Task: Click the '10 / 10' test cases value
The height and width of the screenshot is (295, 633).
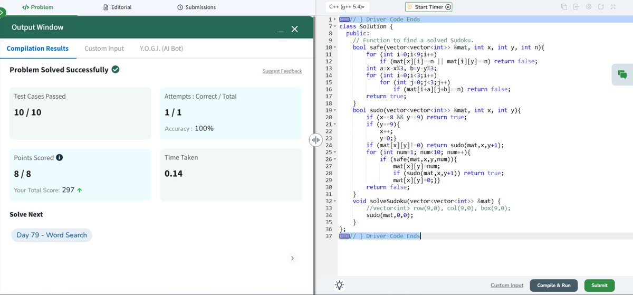Action: (x=27, y=112)
